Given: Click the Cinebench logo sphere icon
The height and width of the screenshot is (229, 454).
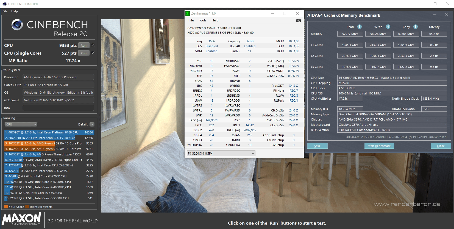Looking at the screenshot, I should click(17, 25).
